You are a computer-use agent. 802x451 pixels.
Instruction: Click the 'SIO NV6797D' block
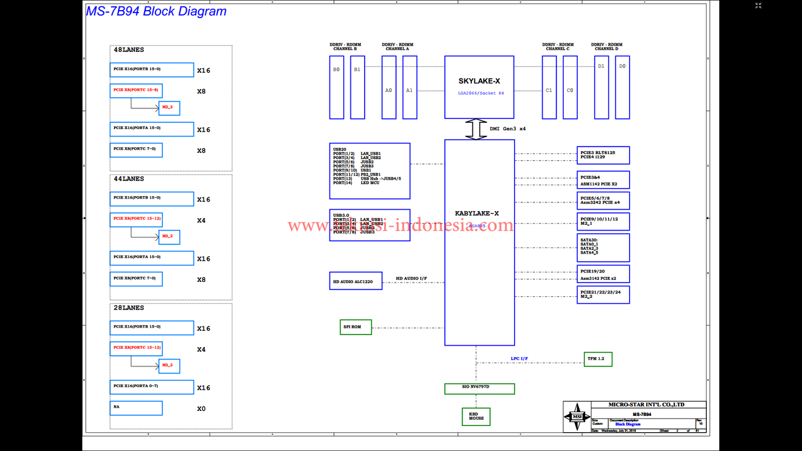pos(479,389)
